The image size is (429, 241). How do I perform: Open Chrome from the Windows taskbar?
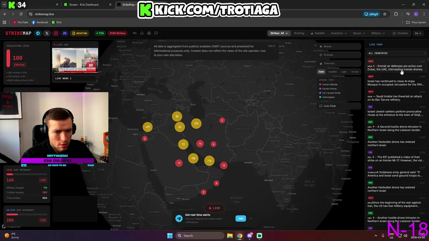(x=240, y=236)
